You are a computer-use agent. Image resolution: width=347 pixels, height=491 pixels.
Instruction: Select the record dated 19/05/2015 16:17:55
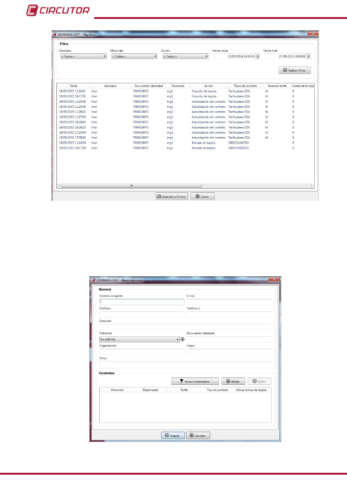tap(186, 96)
